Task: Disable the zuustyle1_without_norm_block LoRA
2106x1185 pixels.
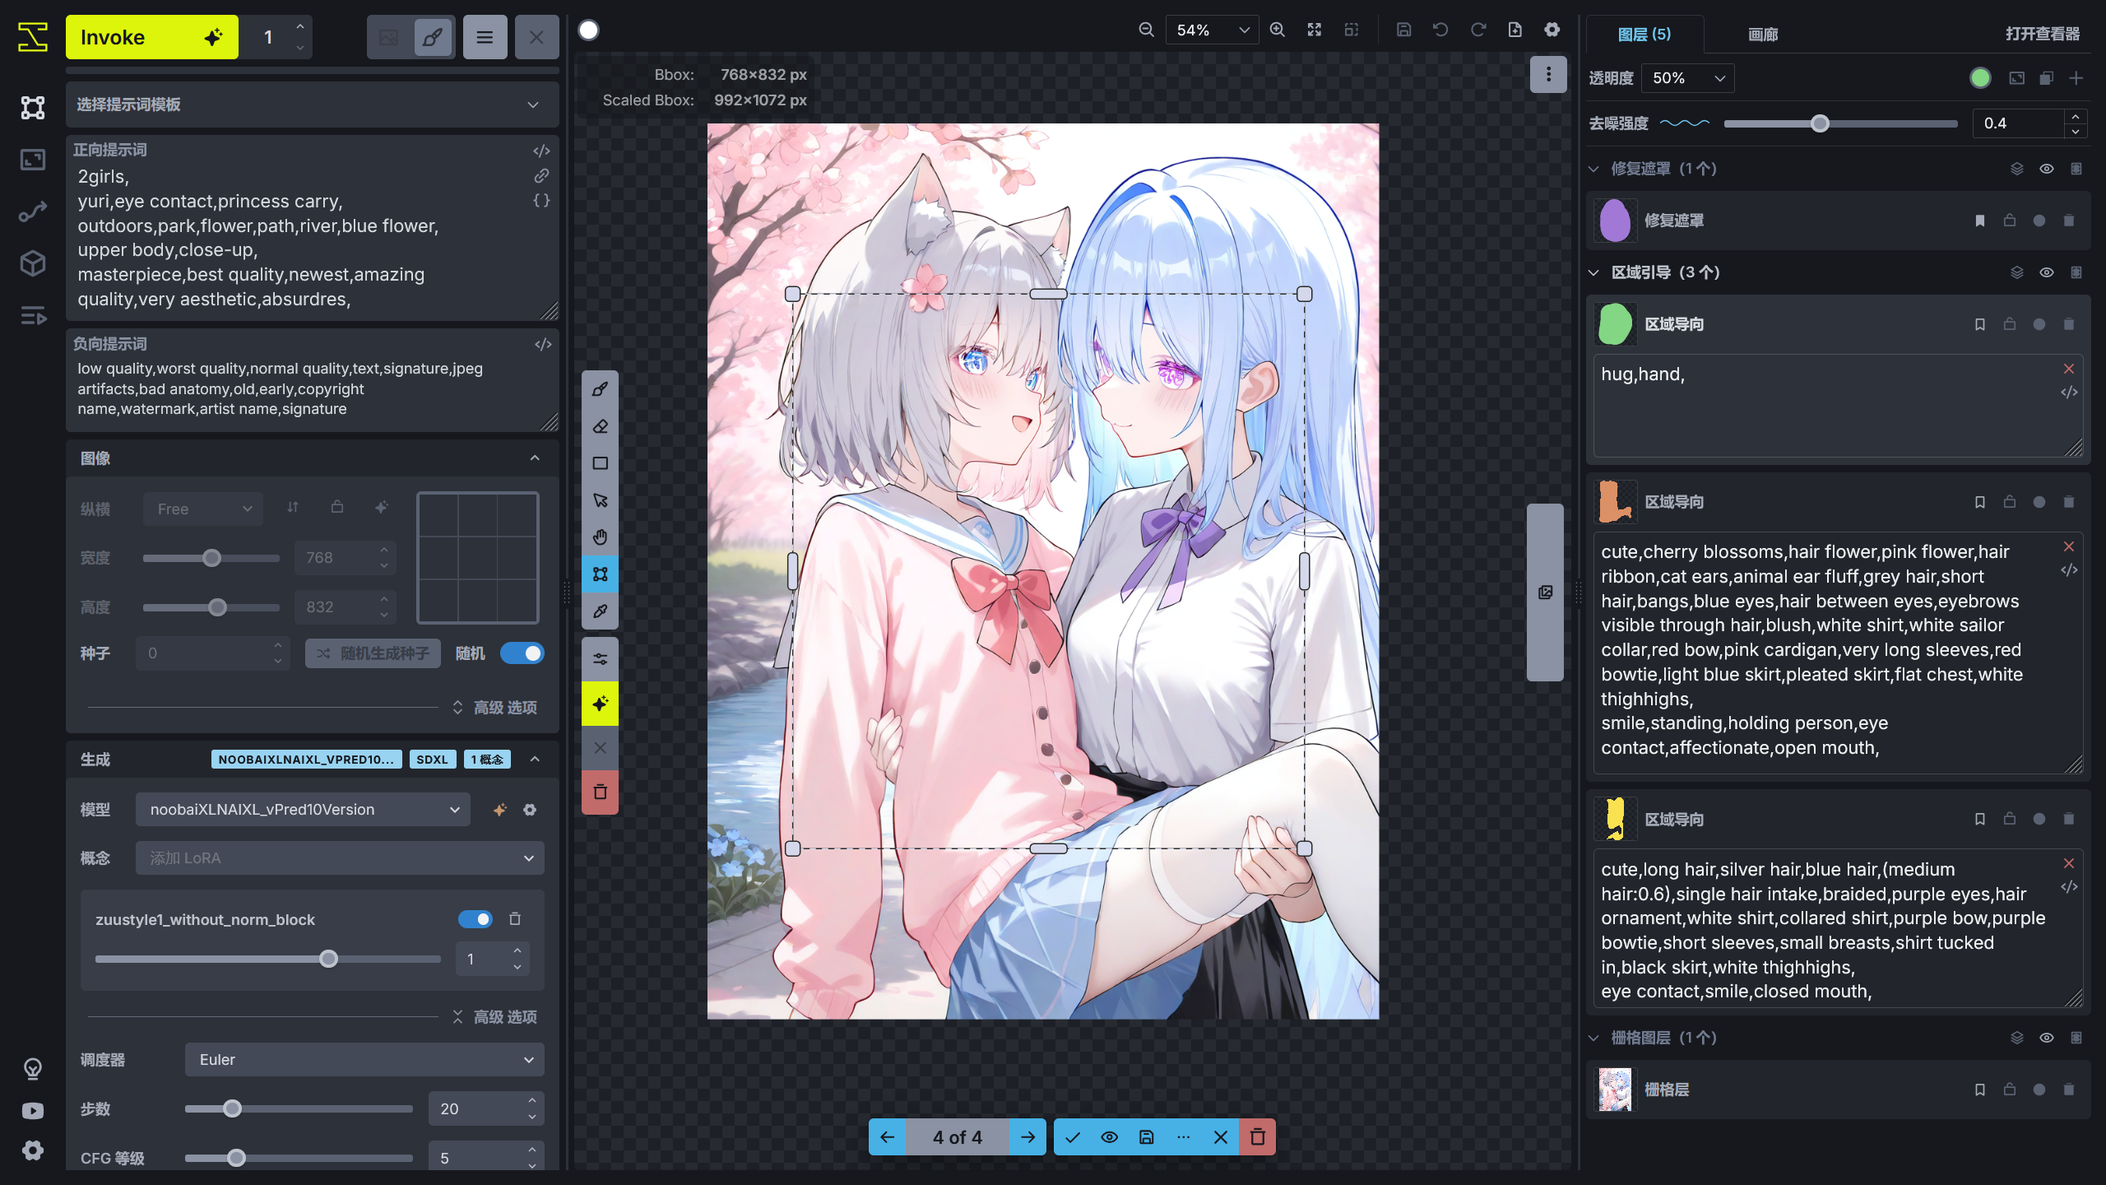Action: tap(475, 919)
